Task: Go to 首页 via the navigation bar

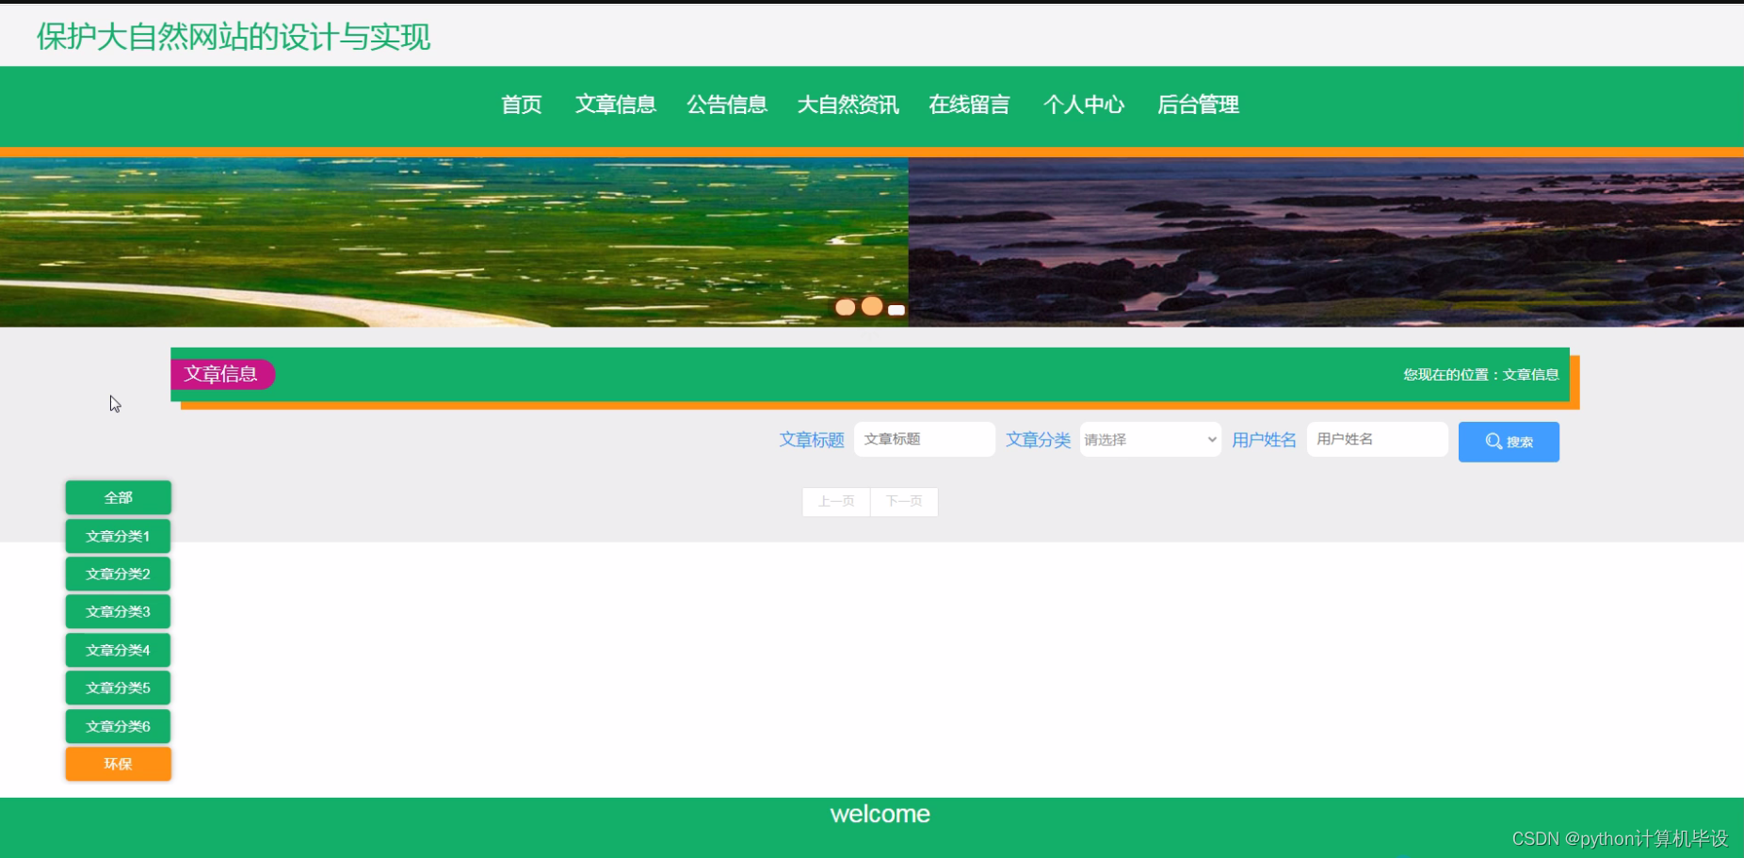Action: (521, 105)
